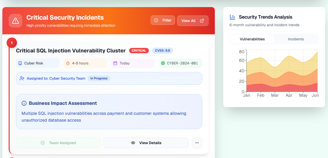Image resolution: width=328 pixels, height=158 pixels.
Task: Select the Vulnerabilities tab
Action: coord(252,39)
